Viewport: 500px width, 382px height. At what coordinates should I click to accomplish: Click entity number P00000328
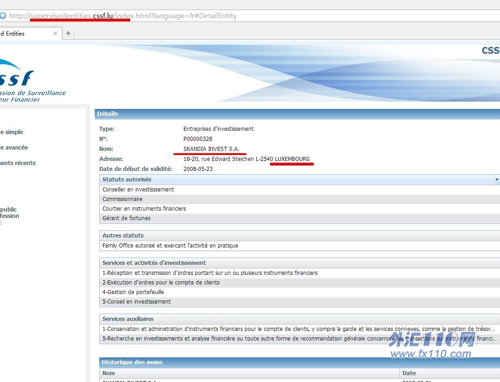click(198, 139)
